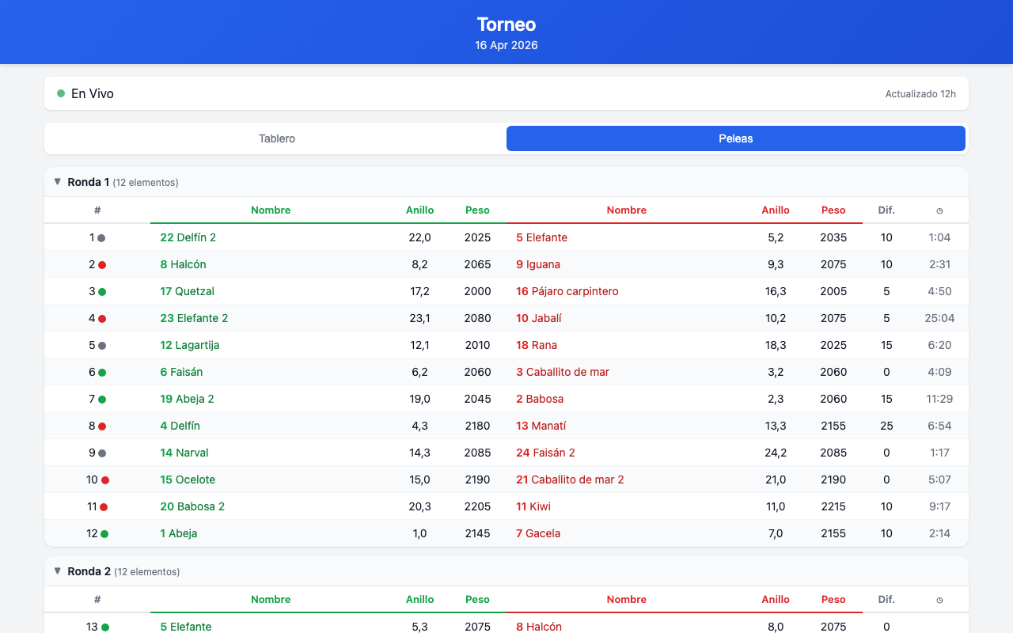Collapse the Ronda 2 group
Screen dimensions: 1013x633
click(x=58, y=571)
